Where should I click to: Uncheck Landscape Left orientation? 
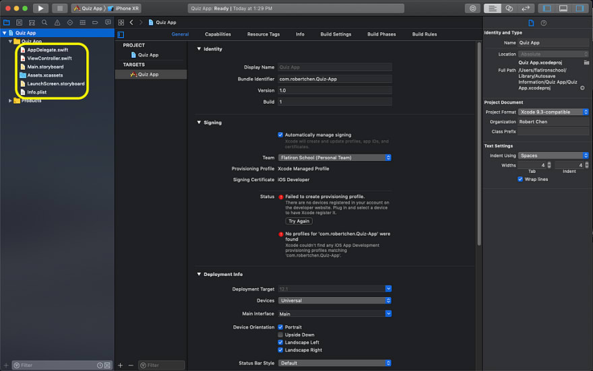click(x=280, y=342)
